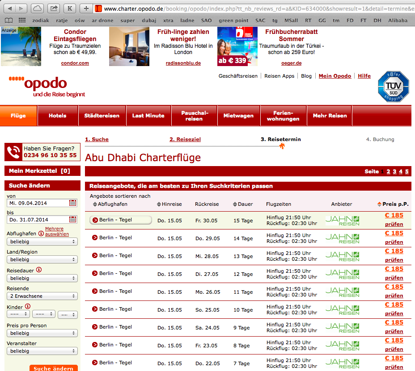The height and width of the screenshot is (371, 415).
Task: Open the Veranstalter dropdown
Action: 42,351
